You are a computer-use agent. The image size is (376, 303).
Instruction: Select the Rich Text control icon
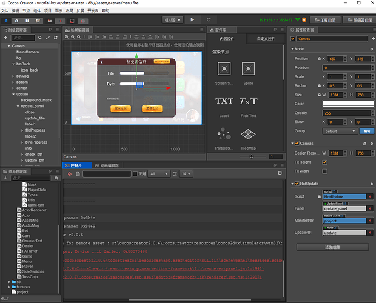tap(247, 101)
